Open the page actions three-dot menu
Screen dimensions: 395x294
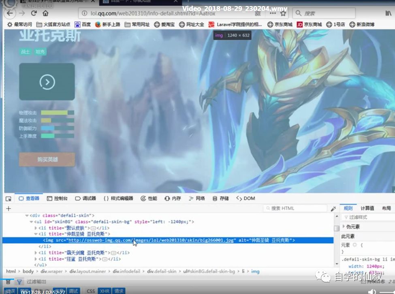pos(273,13)
